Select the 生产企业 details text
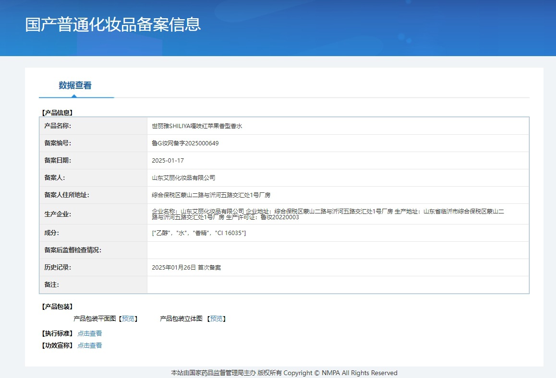This screenshot has height=378, width=556. tap(328, 214)
